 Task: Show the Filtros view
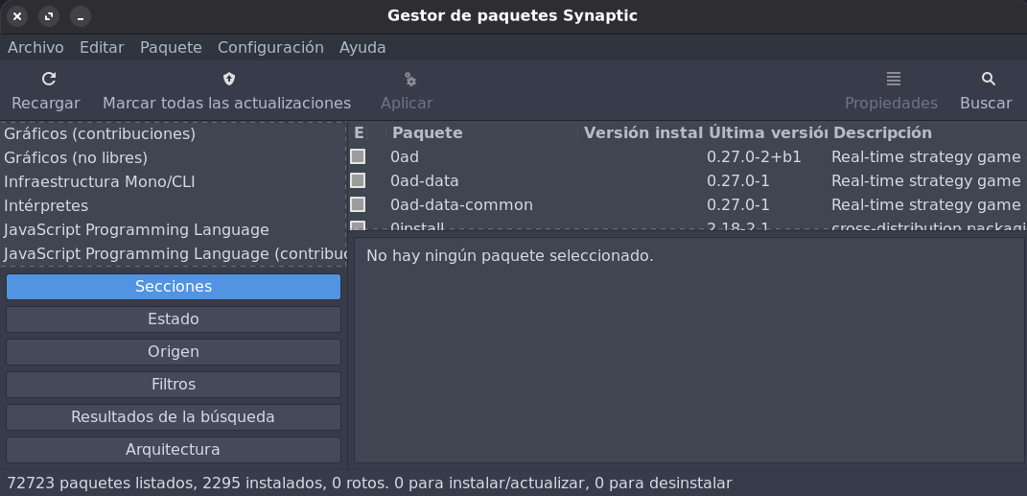pos(174,385)
